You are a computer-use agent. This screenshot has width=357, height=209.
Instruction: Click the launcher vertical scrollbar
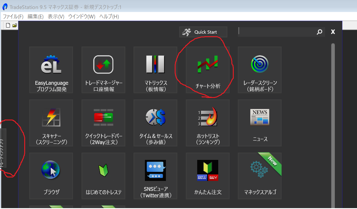pos(333,126)
